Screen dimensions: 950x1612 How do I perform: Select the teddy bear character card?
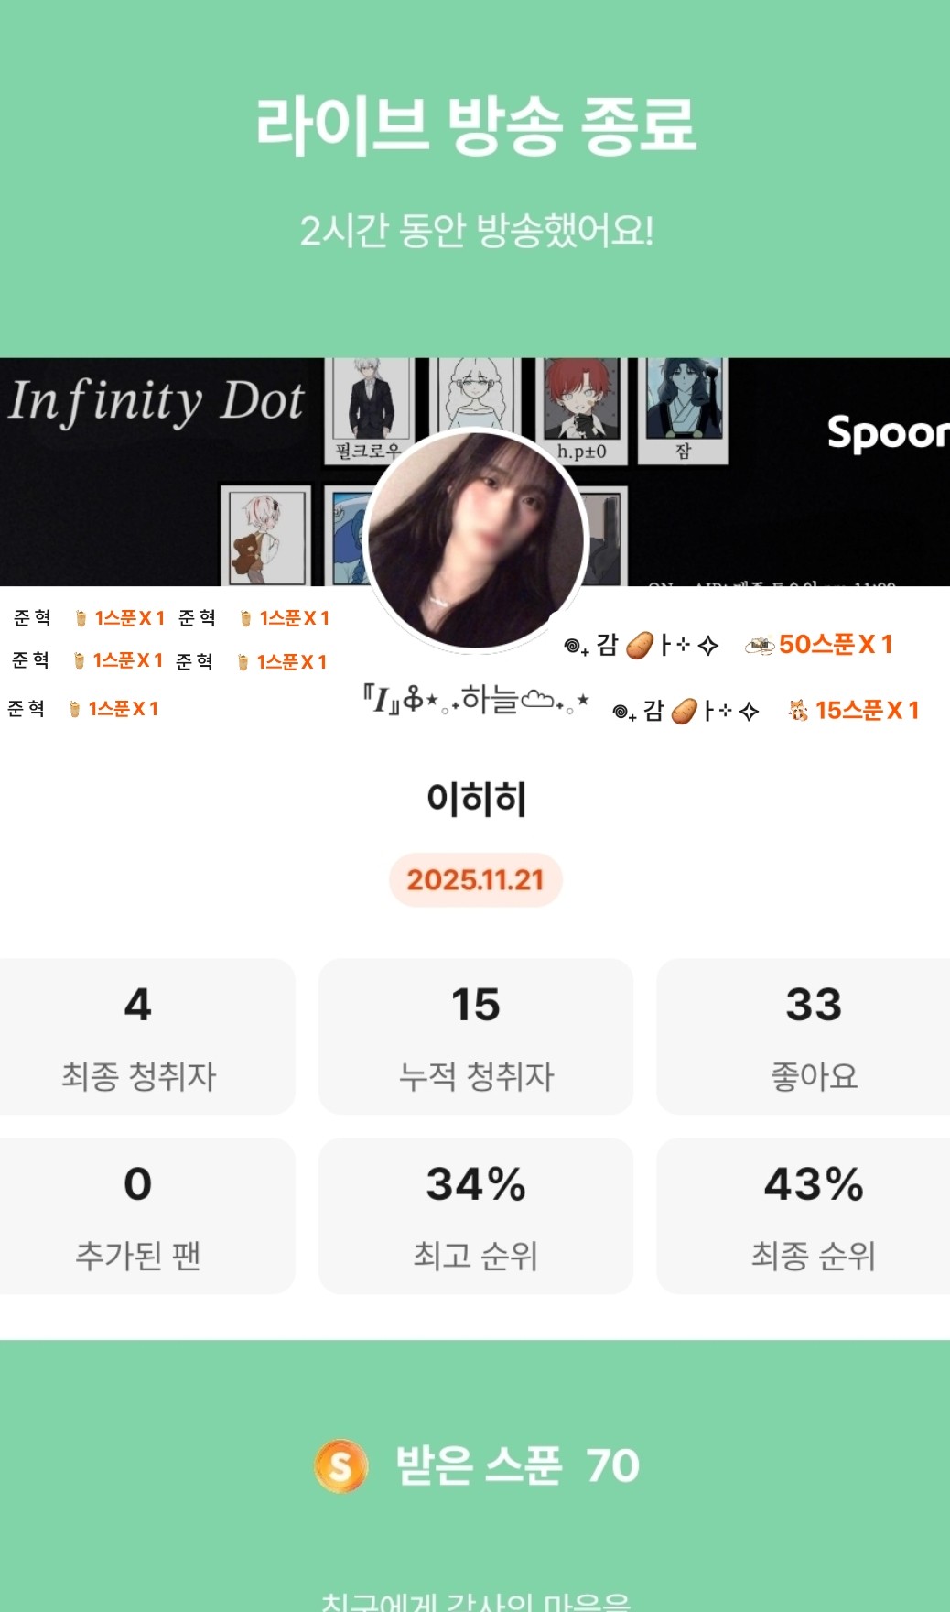coord(265,535)
